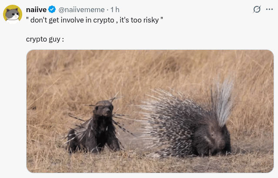Visit the naiive display name profile

coord(36,10)
